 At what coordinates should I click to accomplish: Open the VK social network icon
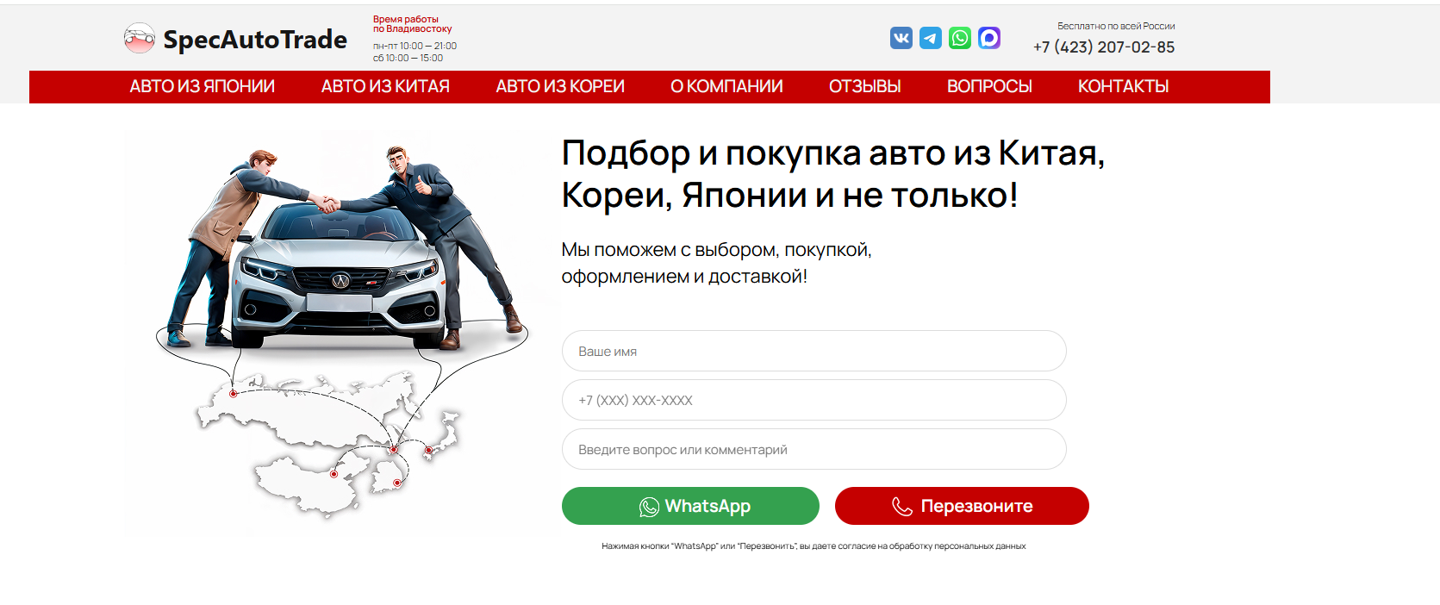[901, 38]
